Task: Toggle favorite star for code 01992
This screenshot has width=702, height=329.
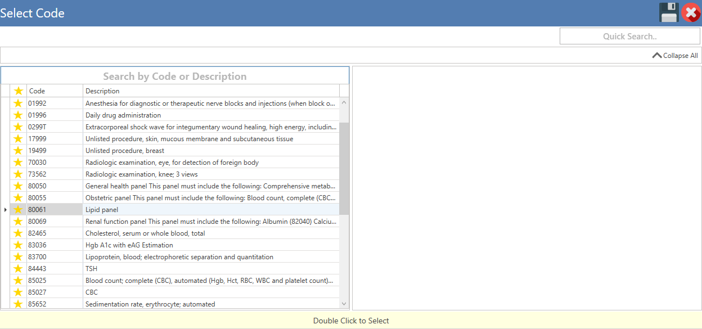Action: [x=19, y=103]
